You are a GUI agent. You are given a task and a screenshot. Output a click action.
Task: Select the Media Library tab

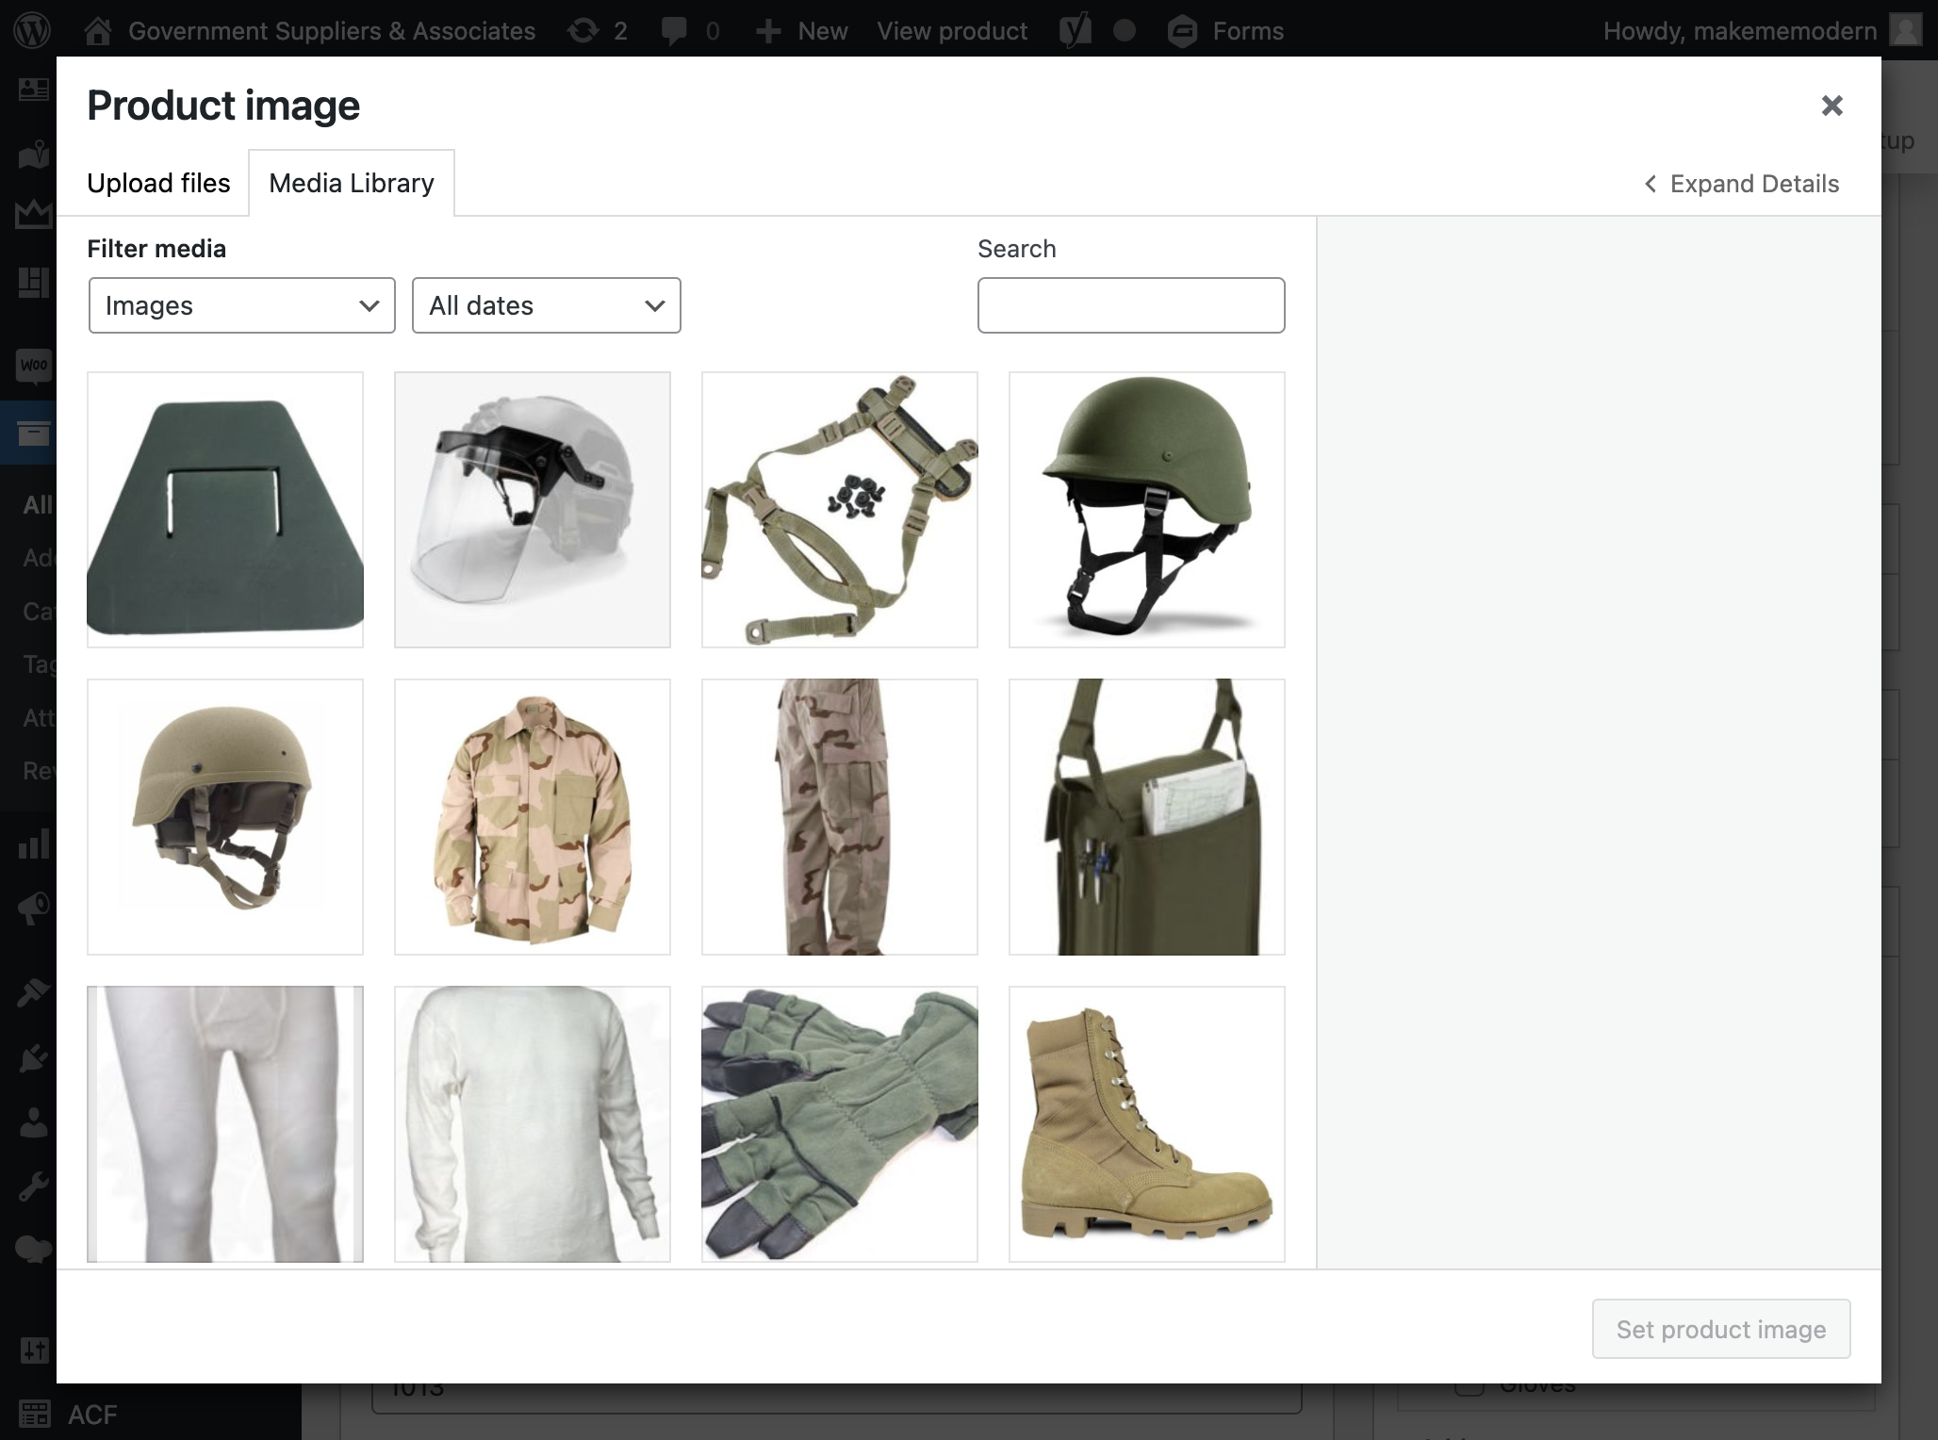click(352, 183)
